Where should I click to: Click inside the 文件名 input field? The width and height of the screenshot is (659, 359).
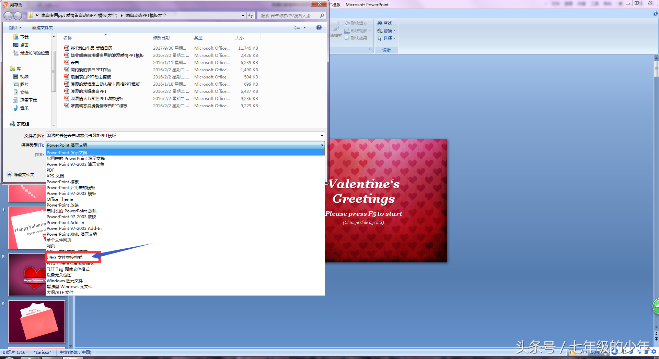183,136
